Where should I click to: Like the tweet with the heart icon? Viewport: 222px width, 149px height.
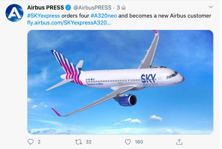point(128,142)
